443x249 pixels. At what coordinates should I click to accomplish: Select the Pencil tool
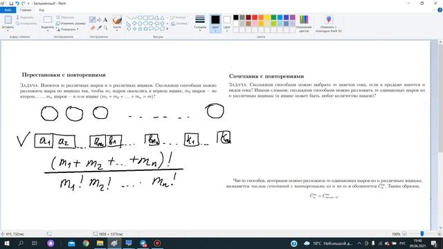(92, 19)
